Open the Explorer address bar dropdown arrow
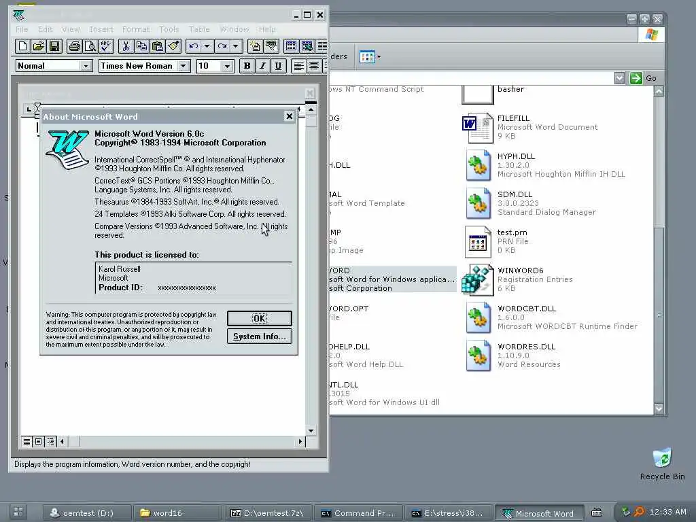696x522 pixels. (x=620, y=78)
